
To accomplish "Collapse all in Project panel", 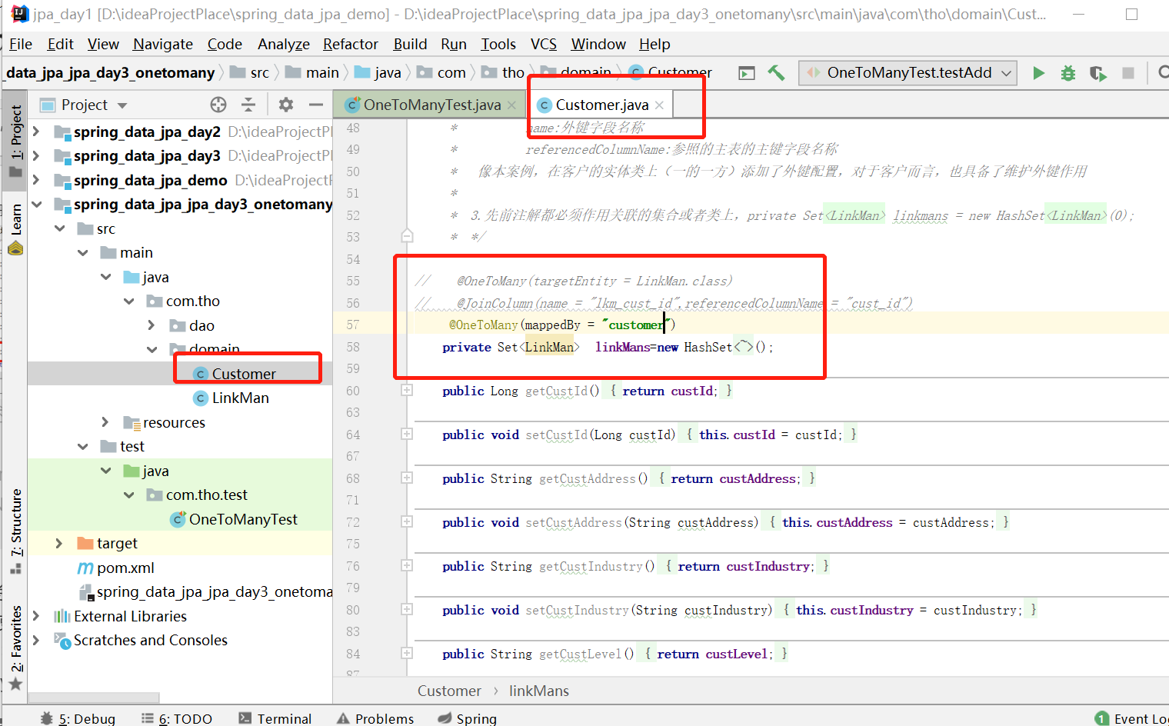I will 248,105.
